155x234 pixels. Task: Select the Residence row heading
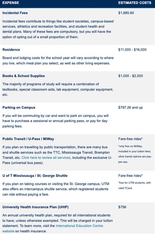point(11,49)
